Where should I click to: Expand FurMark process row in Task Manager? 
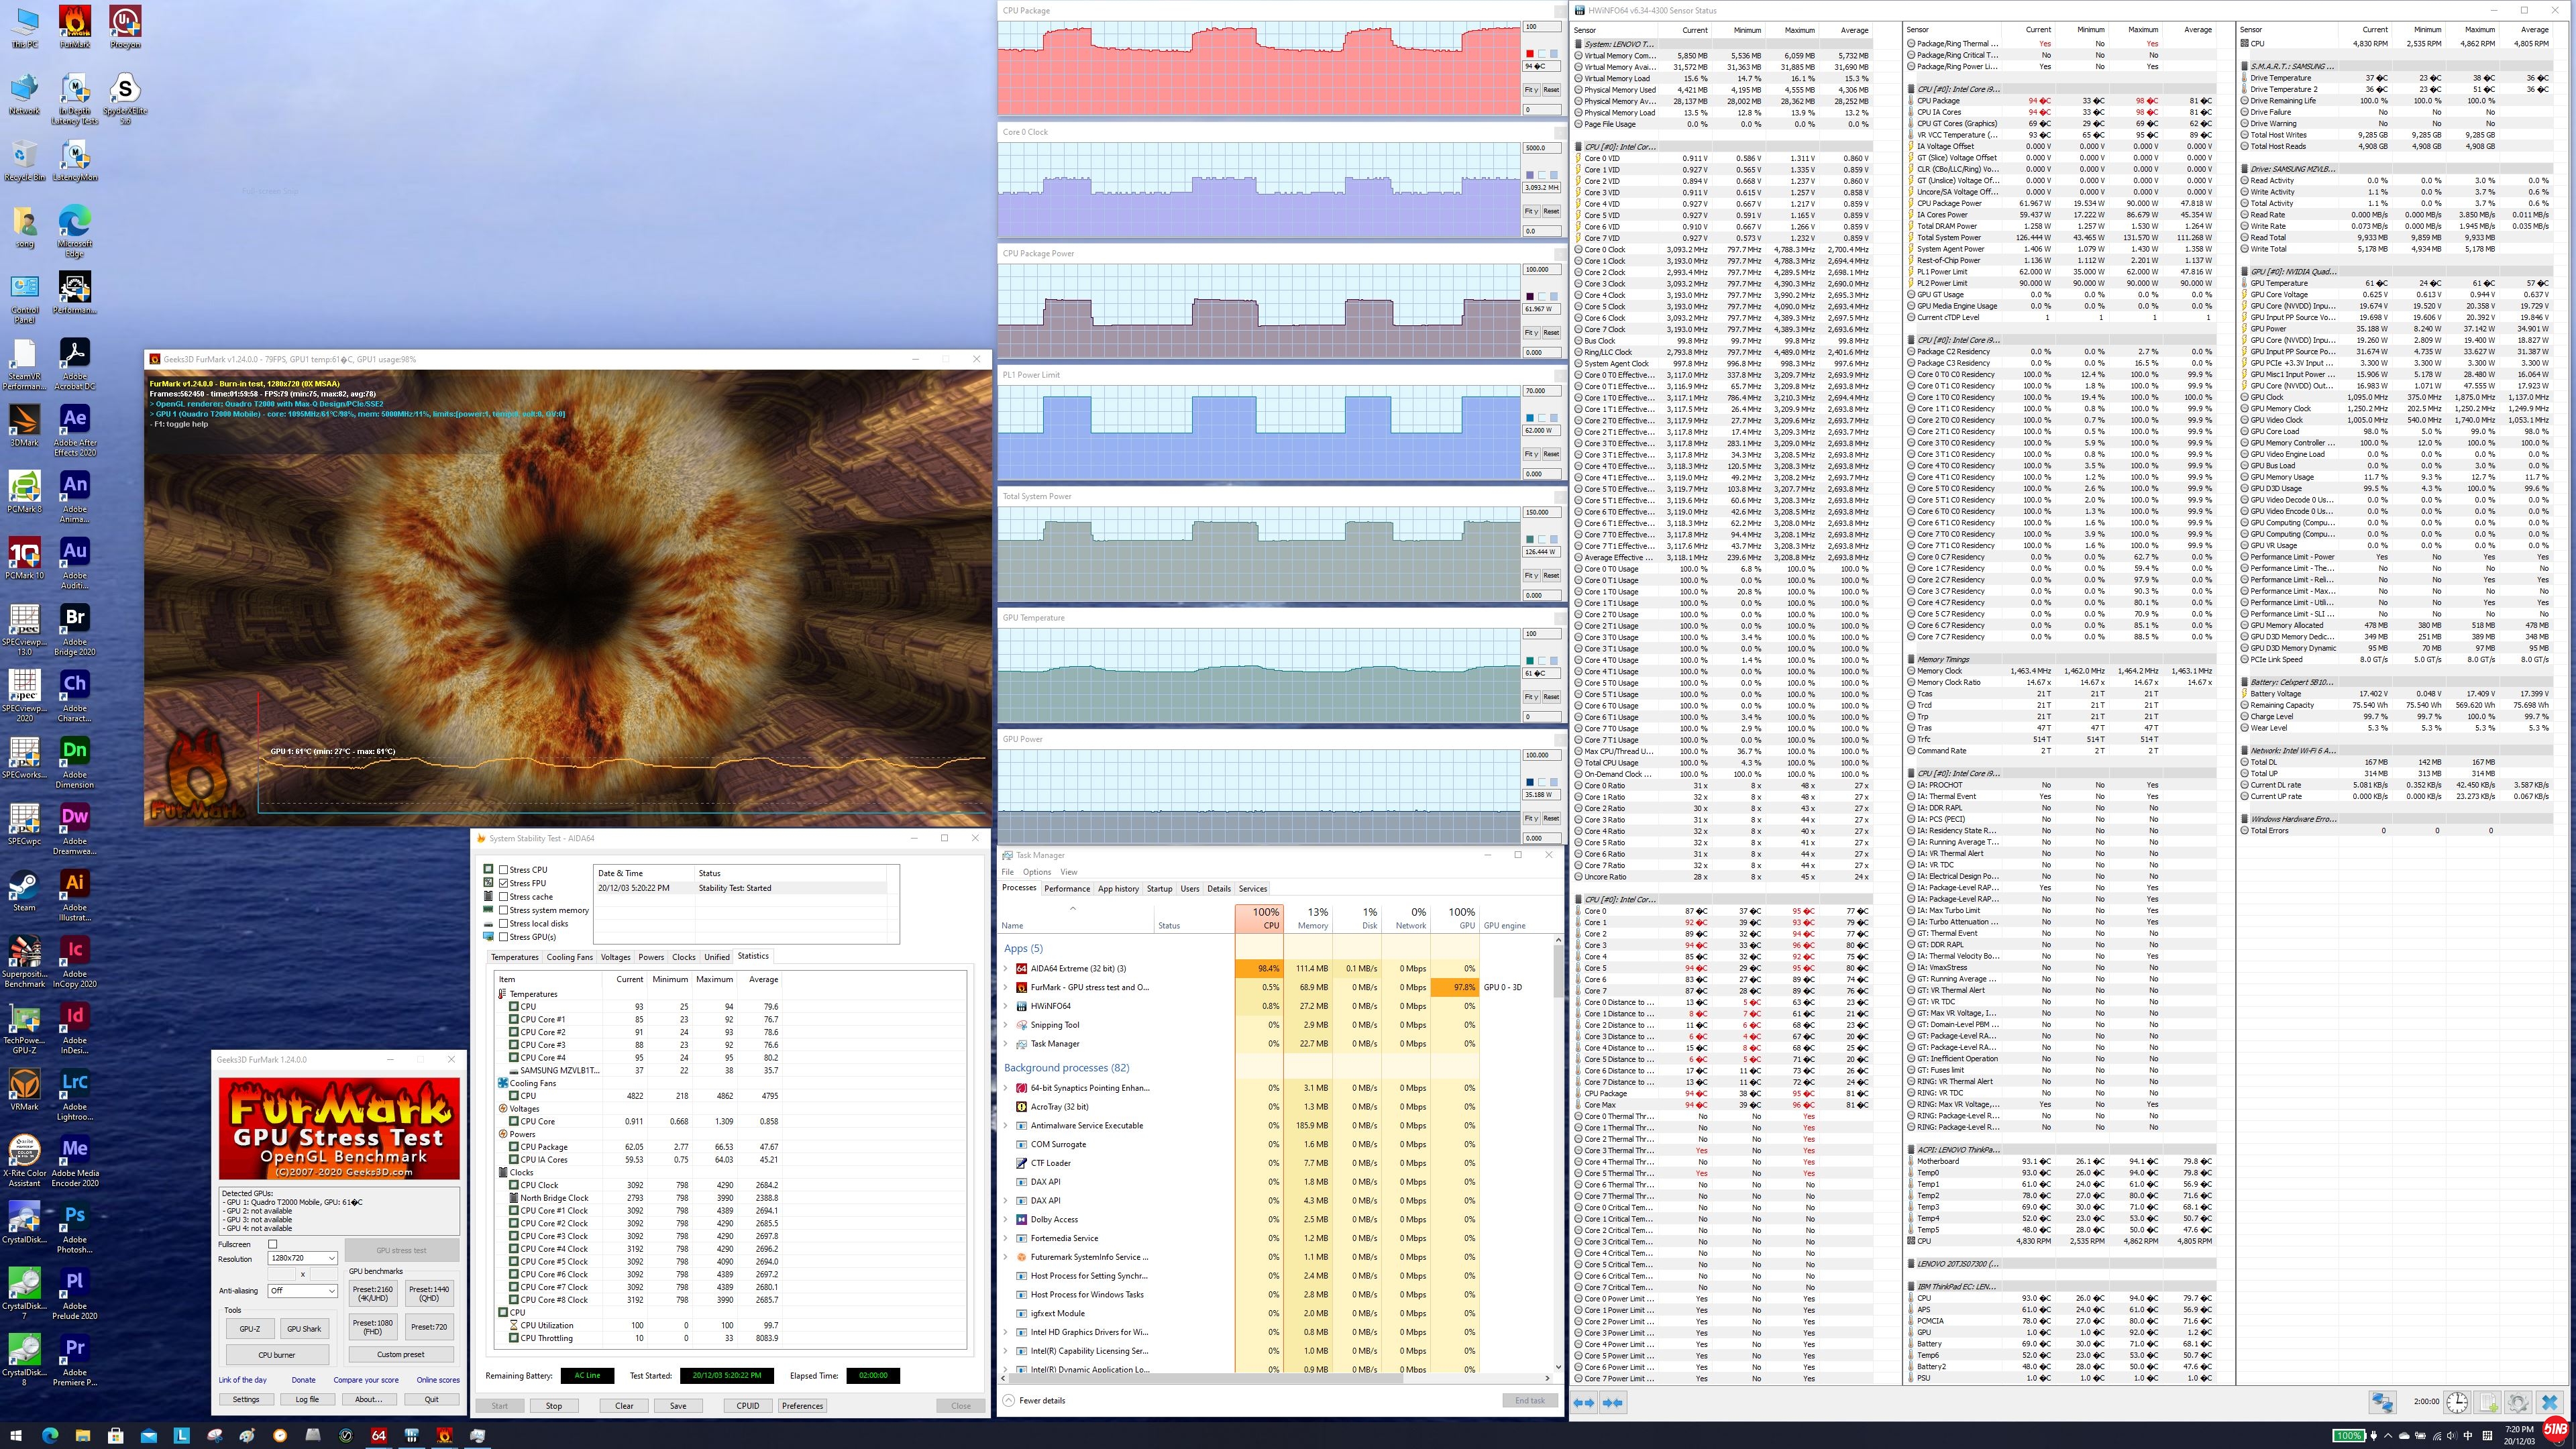click(x=1006, y=987)
